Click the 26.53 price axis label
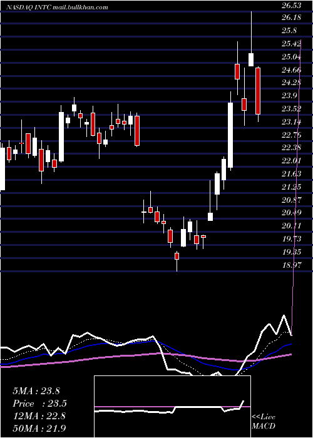This screenshot has height=438, width=313. (291, 5)
